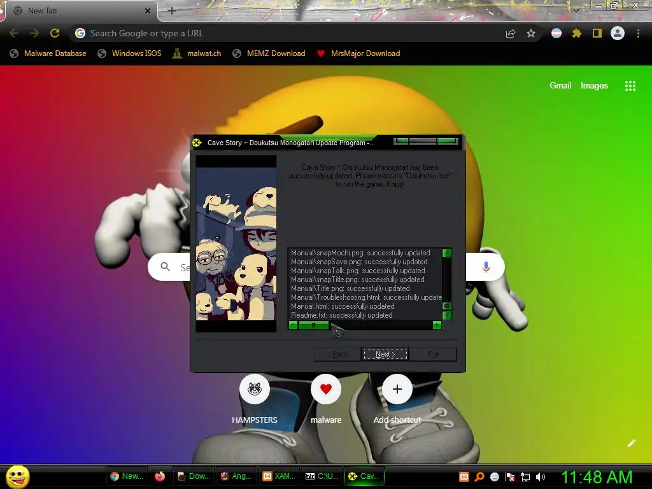652x489 pixels.
Task: Open Gmail link on the New Tab page
Action: point(560,86)
